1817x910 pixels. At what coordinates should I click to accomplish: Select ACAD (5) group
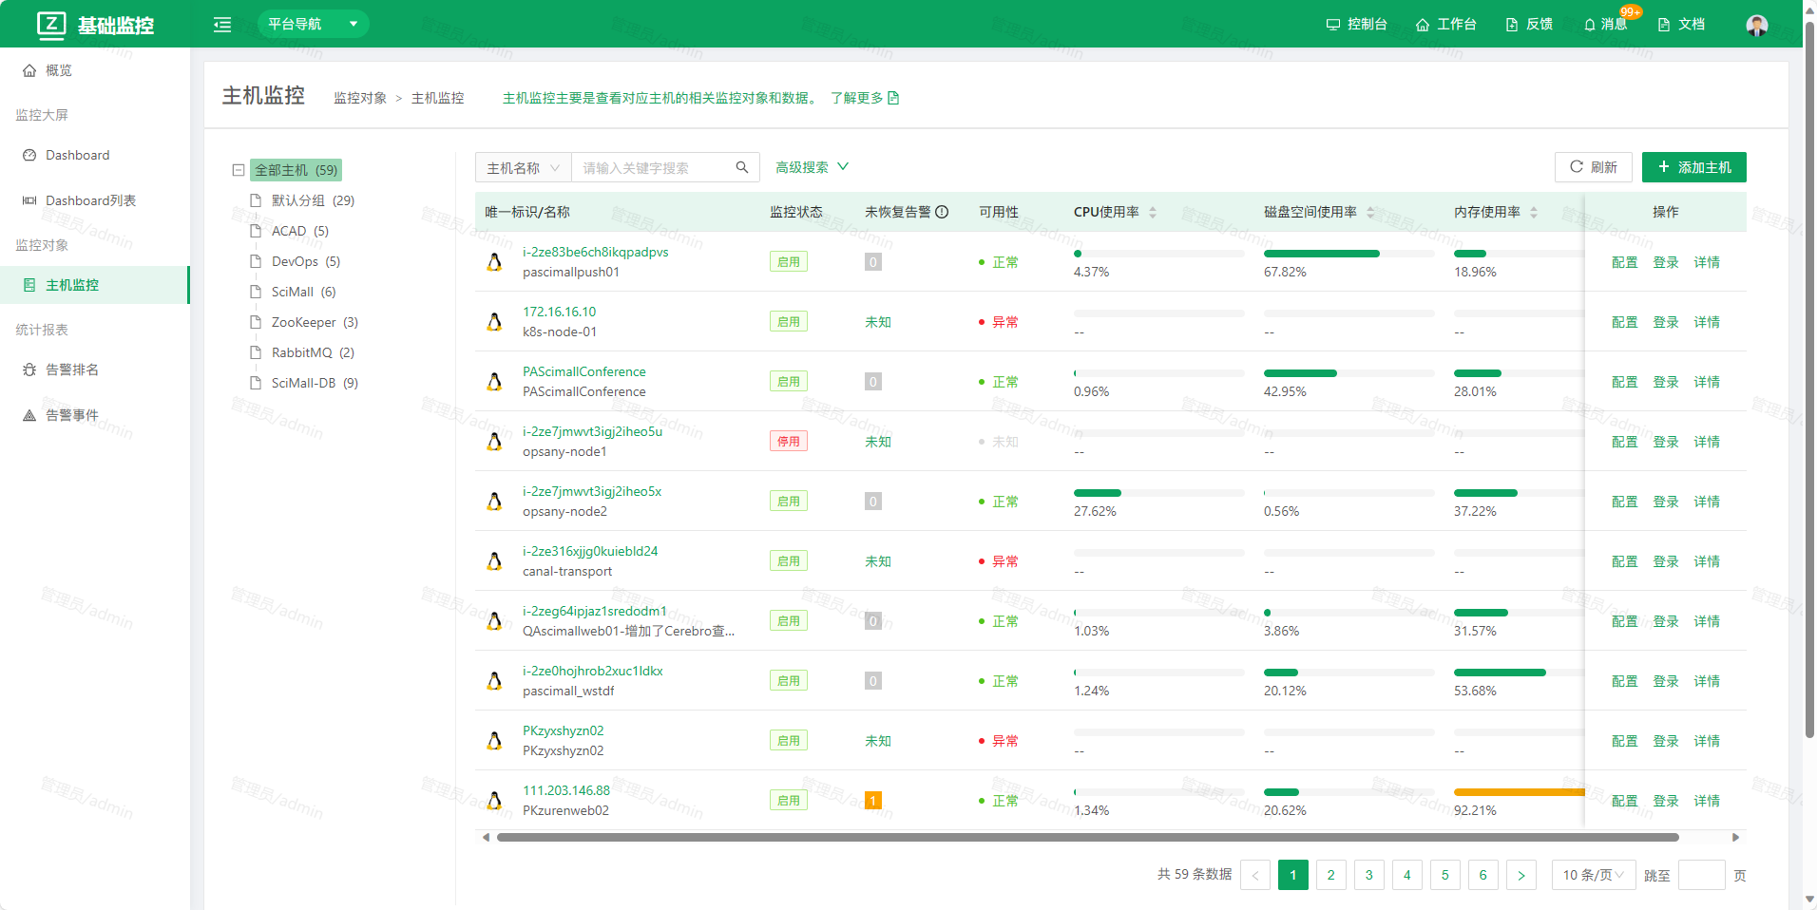click(x=299, y=231)
